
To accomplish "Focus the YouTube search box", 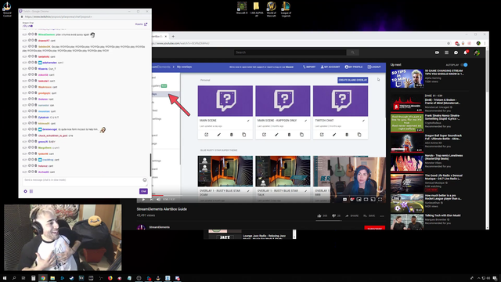I will 290,52.
